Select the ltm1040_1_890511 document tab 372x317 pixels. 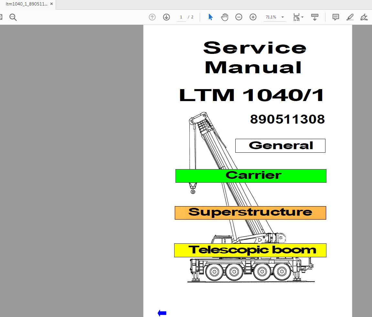click(27, 4)
